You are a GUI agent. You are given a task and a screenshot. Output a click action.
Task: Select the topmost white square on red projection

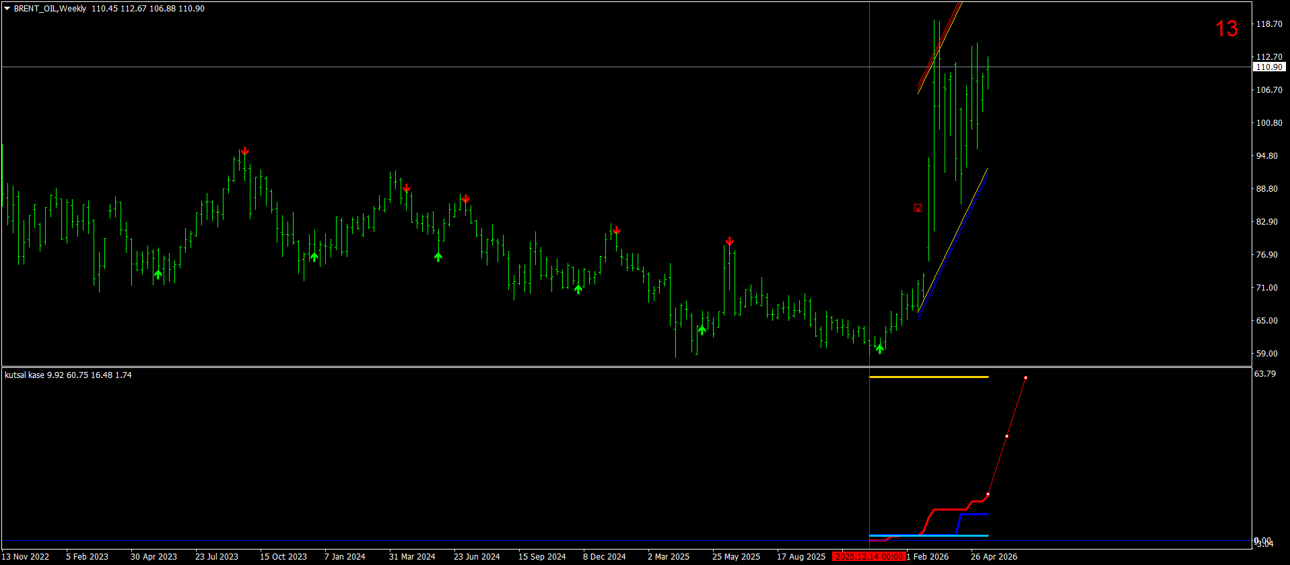coord(1025,377)
